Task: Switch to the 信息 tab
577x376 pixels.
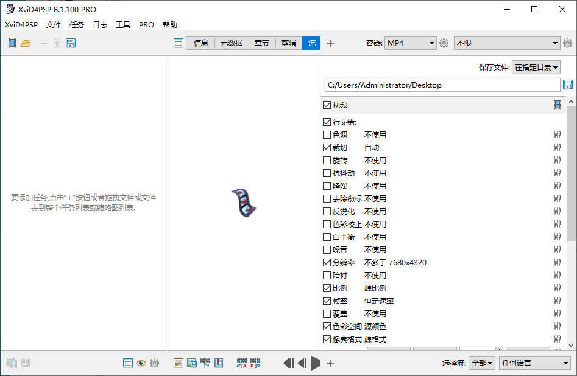Action: pyautogui.click(x=201, y=43)
